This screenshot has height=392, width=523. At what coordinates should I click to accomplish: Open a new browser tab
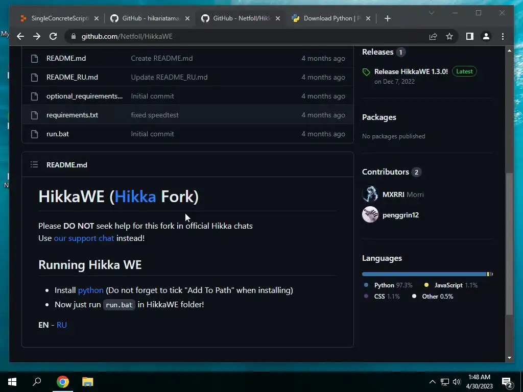(x=387, y=18)
